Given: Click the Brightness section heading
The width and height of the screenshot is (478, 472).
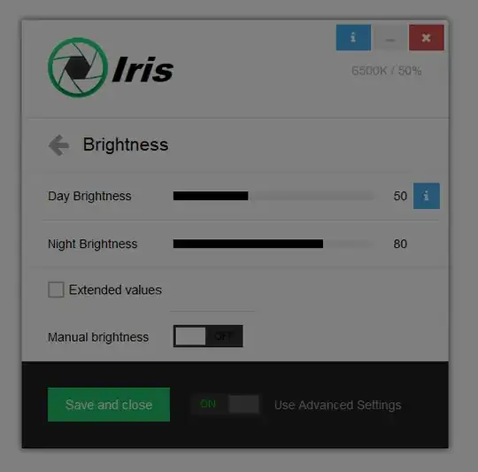Looking at the screenshot, I should coord(126,144).
